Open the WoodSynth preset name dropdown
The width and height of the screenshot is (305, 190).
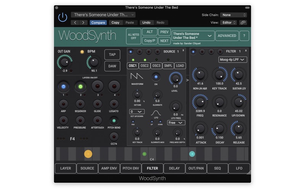coord(193,36)
